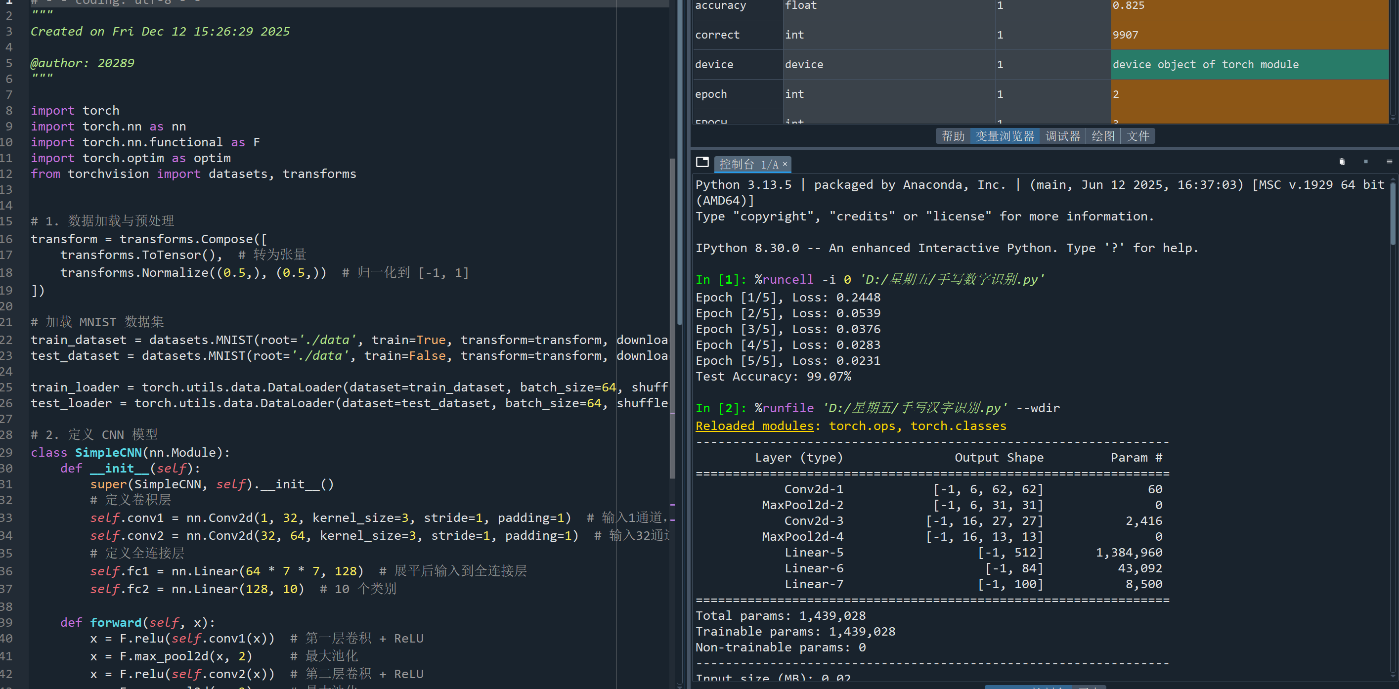Close the 控制台 1/A tab
Image resolution: width=1399 pixels, height=689 pixels.
[785, 164]
